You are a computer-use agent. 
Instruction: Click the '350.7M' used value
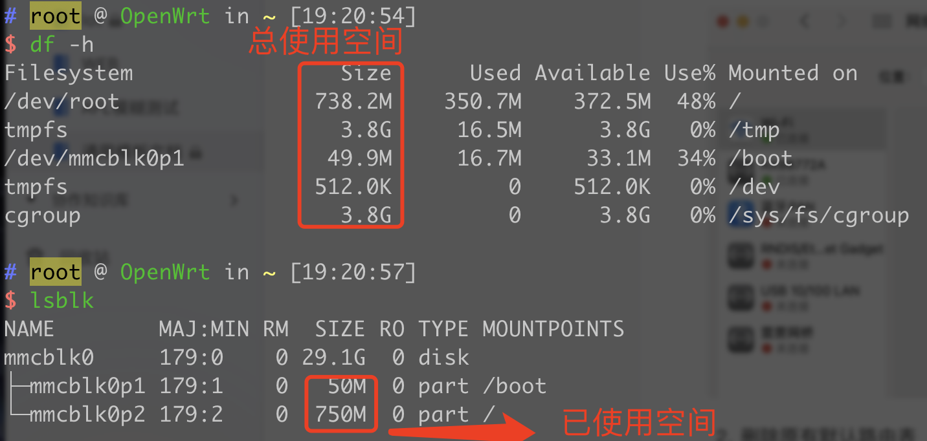coord(483,102)
